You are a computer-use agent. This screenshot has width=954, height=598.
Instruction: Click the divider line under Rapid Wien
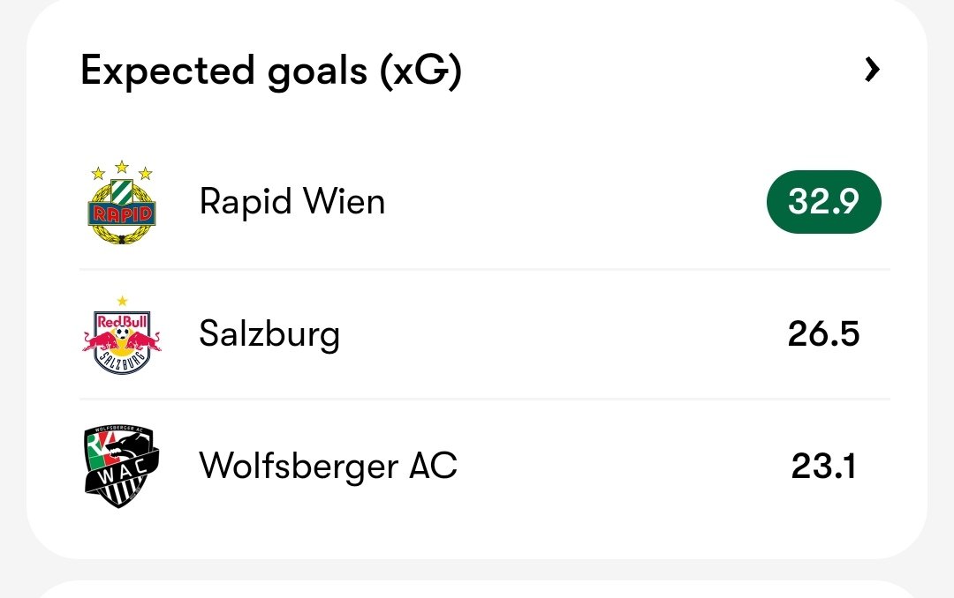[485, 269]
